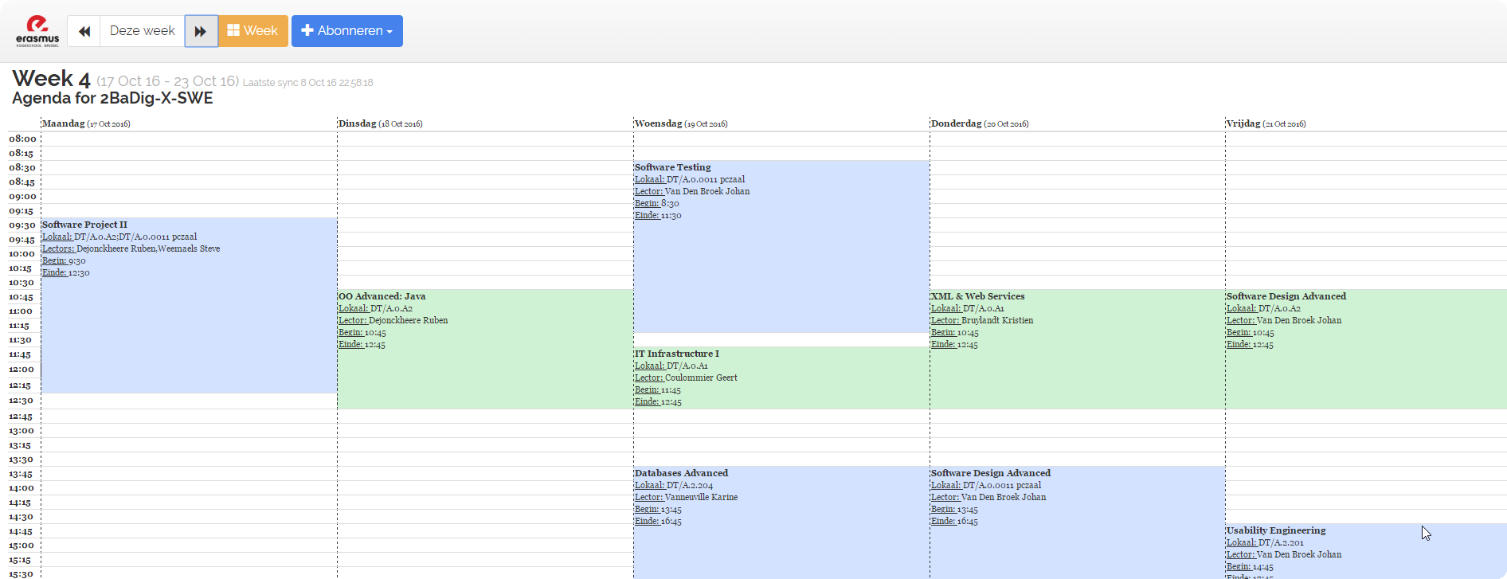The height and width of the screenshot is (579, 1507).
Task: Click lector Dejonckheere Ruben in OO Advanced event
Action: coord(409,320)
